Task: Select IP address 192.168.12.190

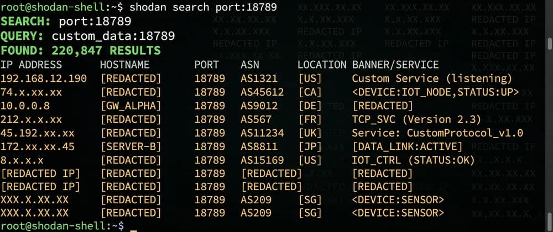Action: 43,78
